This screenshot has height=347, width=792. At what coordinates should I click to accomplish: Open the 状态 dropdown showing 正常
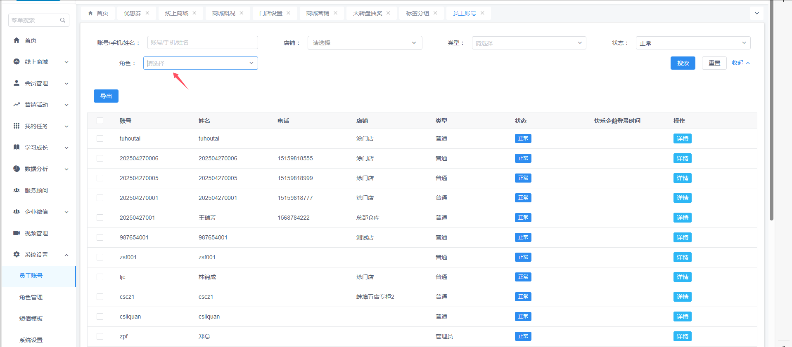(x=692, y=43)
